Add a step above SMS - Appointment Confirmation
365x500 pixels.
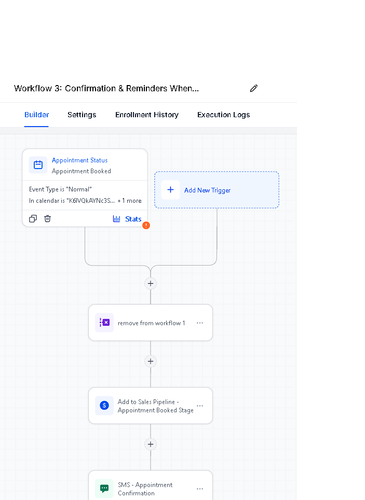(x=151, y=444)
